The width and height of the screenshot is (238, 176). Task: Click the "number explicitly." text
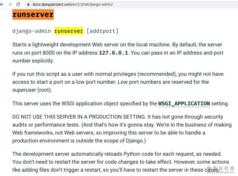[x=33, y=61]
